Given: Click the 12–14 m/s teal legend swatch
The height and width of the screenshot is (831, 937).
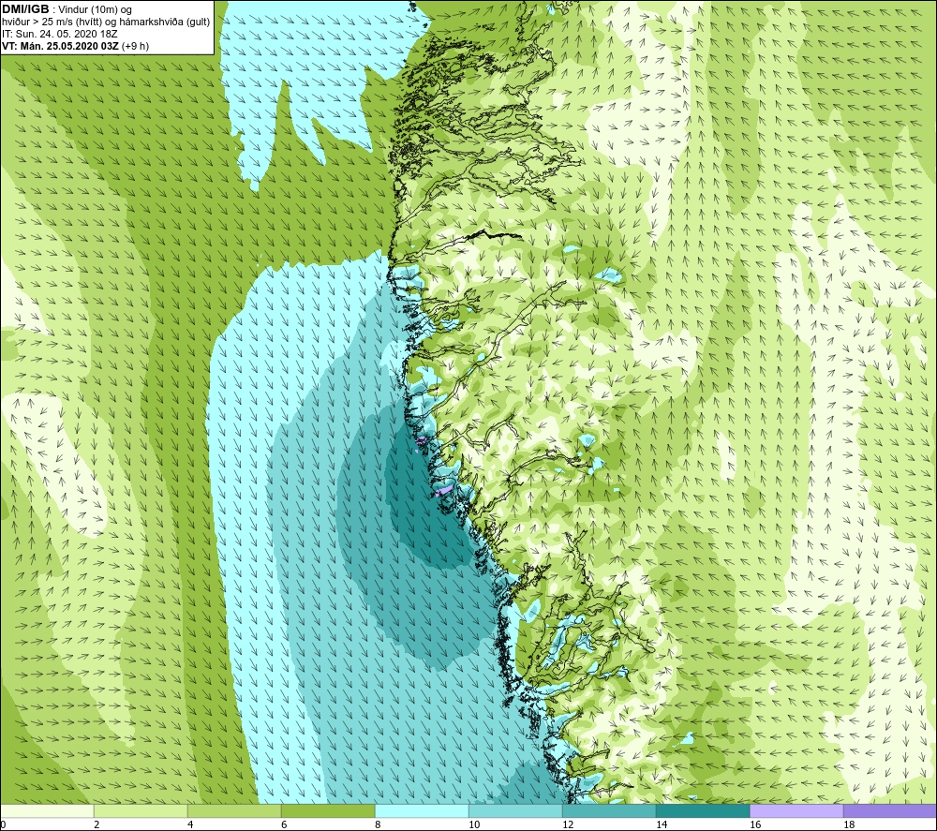Looking at the screenshot, I should (x=609, y=810).
